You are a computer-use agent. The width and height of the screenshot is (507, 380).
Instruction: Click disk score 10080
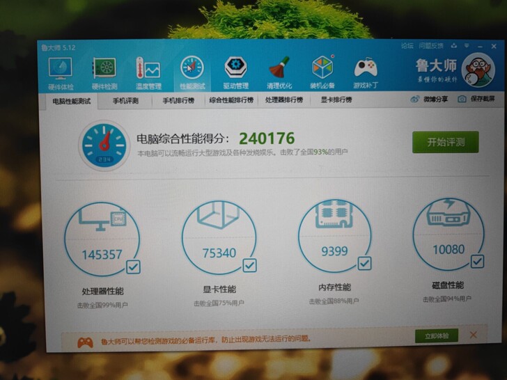[448, 249]
